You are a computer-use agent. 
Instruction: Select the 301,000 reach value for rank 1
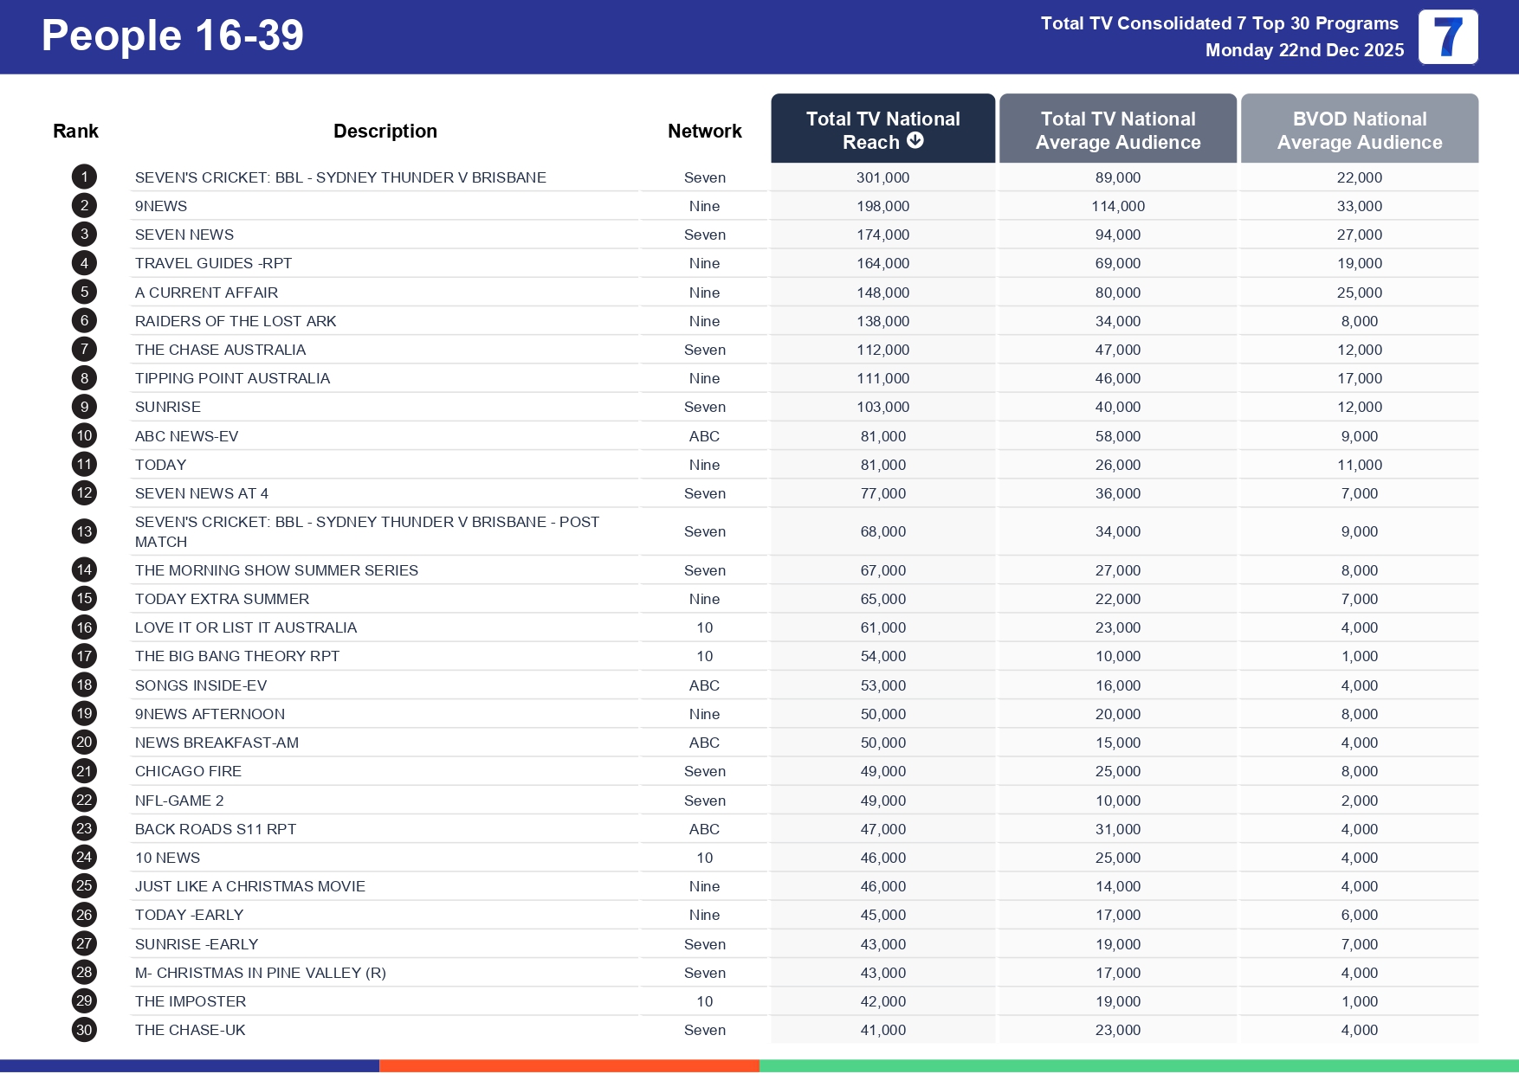[x=882, y=177]
